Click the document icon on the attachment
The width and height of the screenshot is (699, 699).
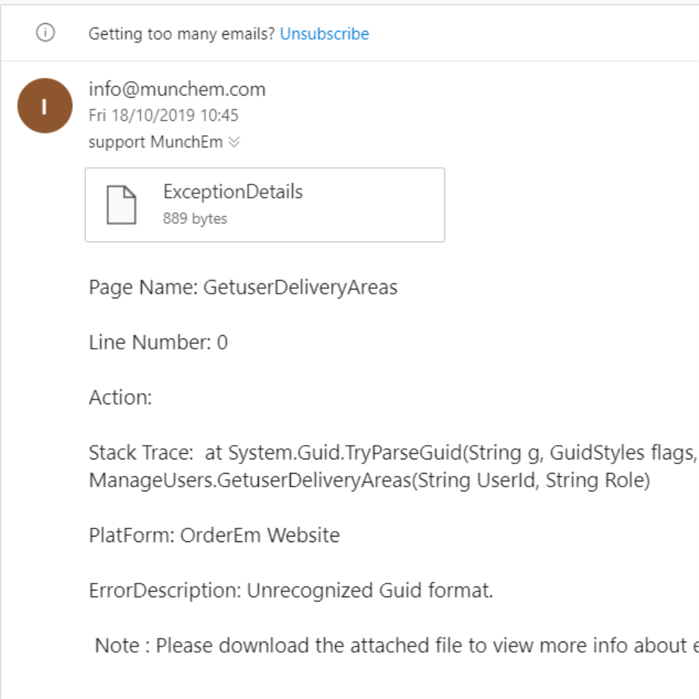pos(122,205)
